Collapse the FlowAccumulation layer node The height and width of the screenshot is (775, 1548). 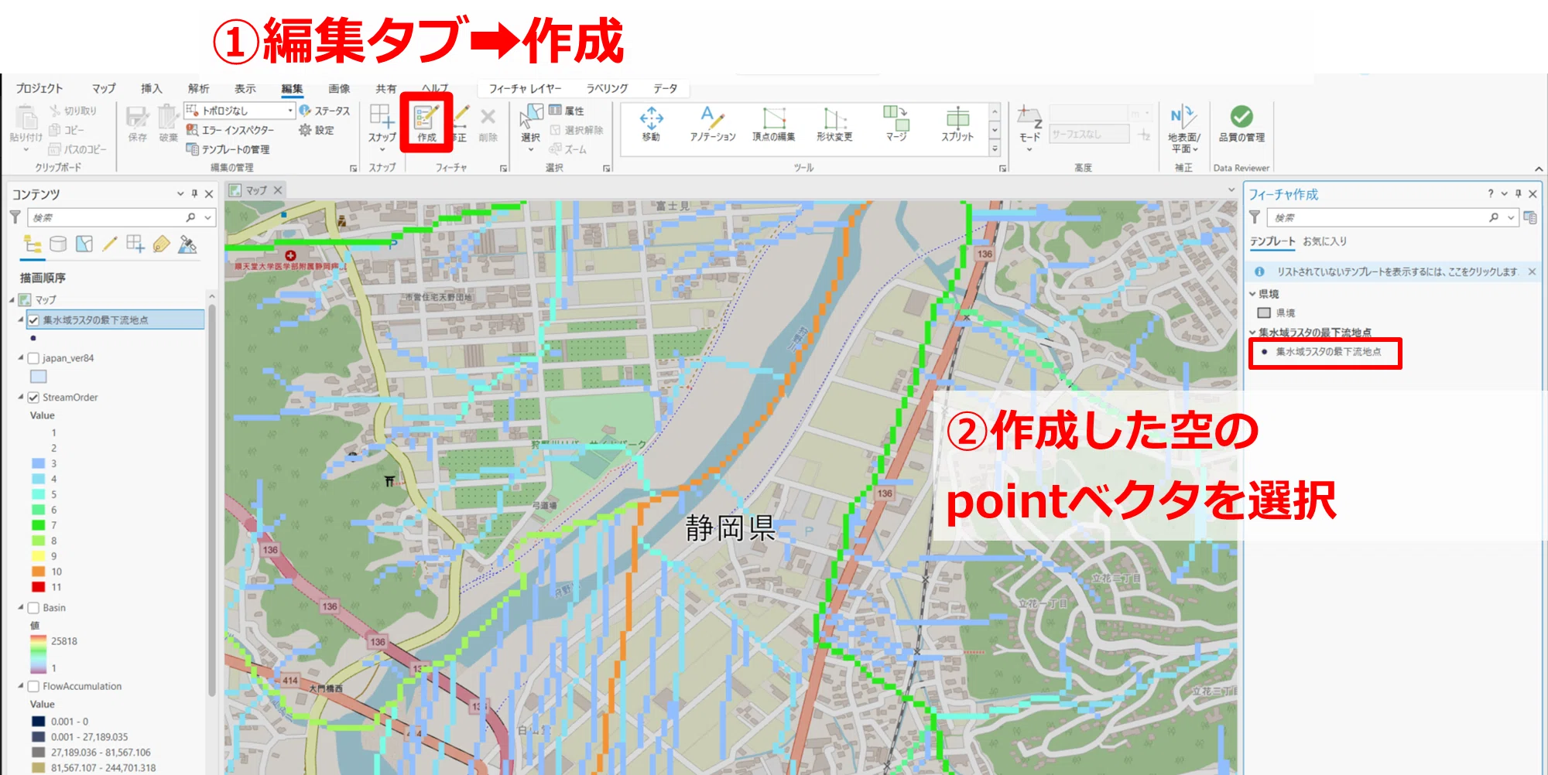pos(21,685)
